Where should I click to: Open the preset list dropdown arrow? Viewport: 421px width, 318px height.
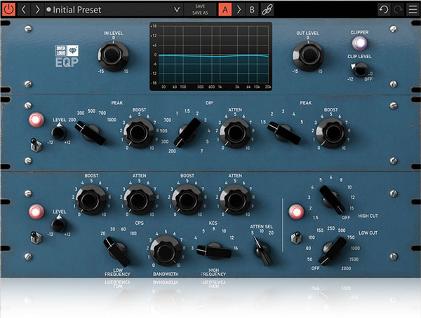pyautogui.click(x=177, y=9)
